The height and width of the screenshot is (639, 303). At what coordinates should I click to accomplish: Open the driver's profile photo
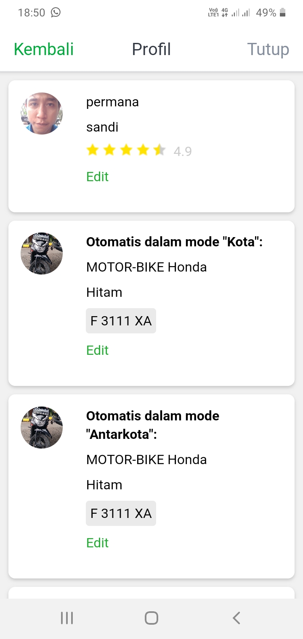click(42, 114)
